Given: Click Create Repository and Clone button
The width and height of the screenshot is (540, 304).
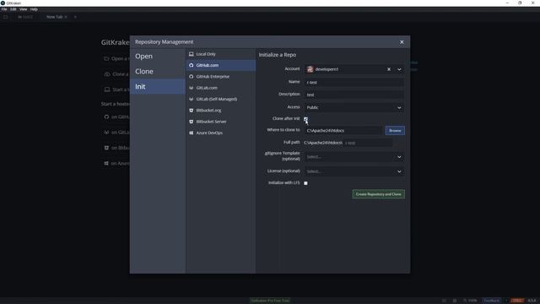Looking at the screenshot, I should (379, 194).
